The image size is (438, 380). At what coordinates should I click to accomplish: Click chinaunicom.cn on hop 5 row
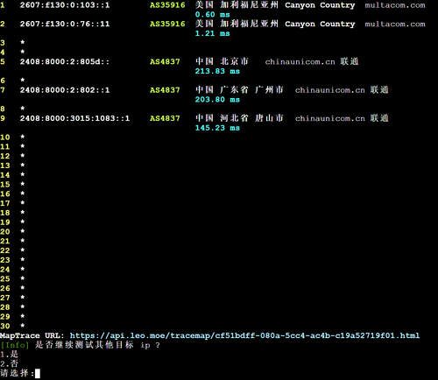[x=300, y=61]
